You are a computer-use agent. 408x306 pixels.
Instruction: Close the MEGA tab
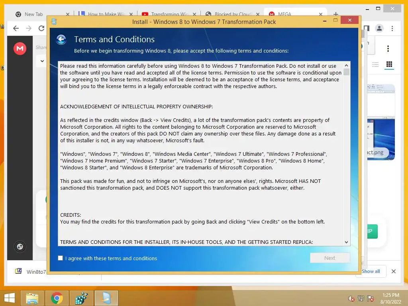[x=321, y=14]
